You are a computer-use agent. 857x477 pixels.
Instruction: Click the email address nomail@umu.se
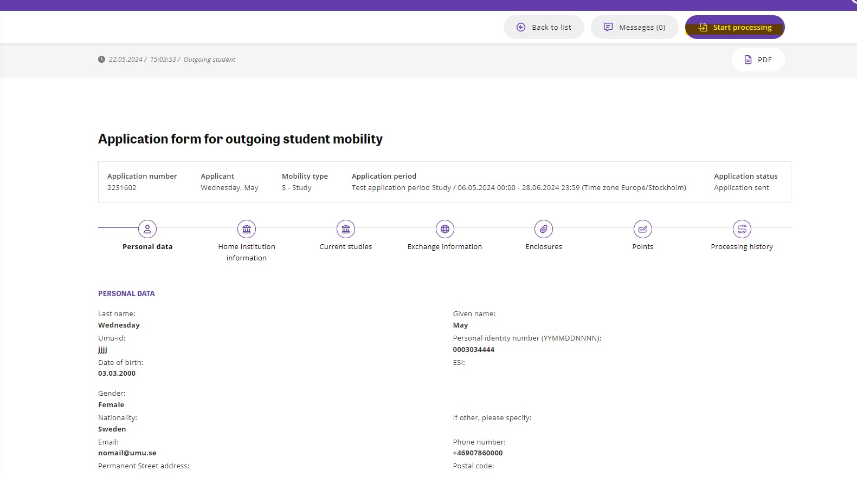point(127,453)
